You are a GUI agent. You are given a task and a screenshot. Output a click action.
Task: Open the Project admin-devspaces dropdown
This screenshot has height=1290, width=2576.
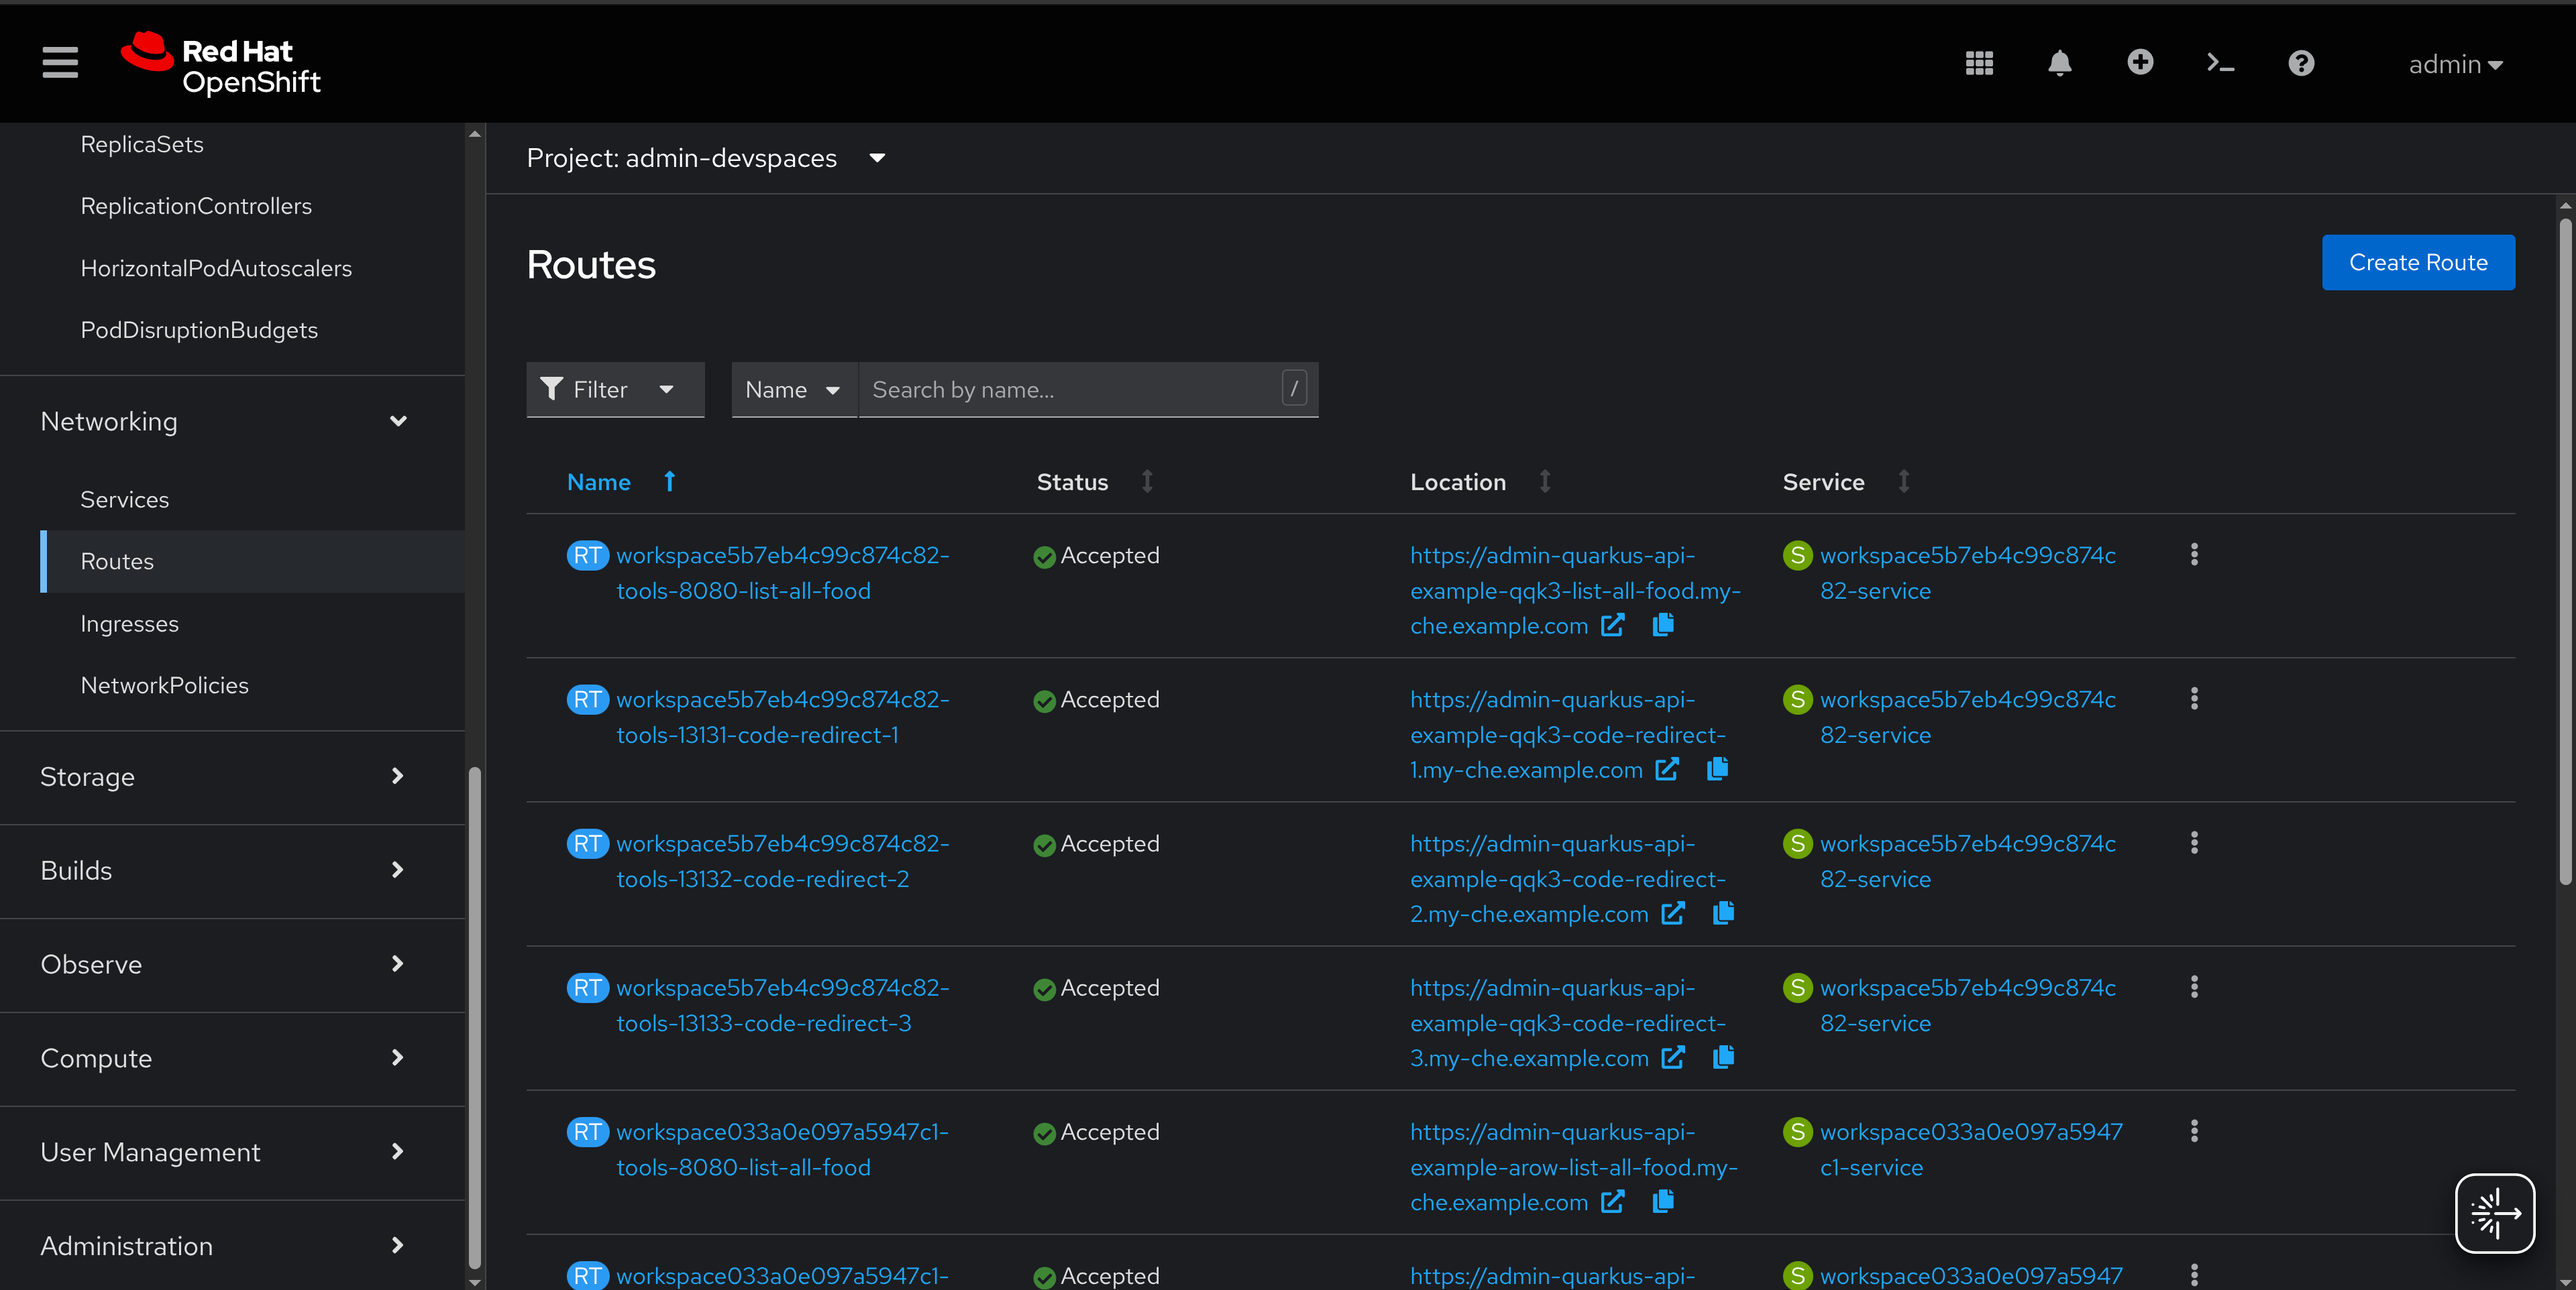pyautogui.click(x=706, y=158)
